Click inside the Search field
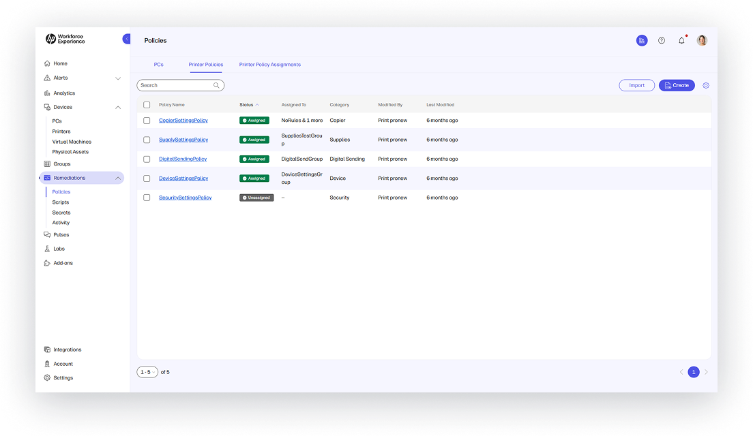This screenshot has height=436, width=753. pos(177,84)
